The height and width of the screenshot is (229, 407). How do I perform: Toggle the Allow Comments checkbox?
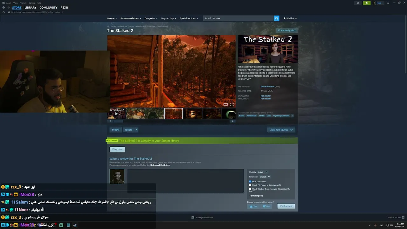[x=250, y=181]
